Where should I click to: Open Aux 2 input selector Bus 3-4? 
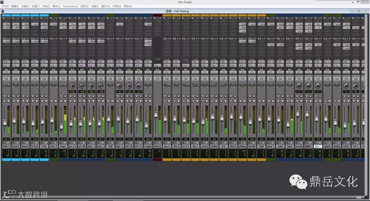(53, 62)
